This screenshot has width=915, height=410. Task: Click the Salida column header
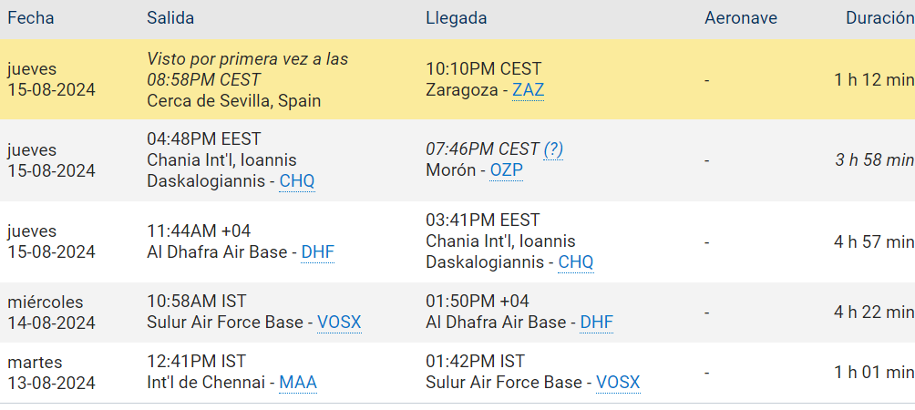tap(170, 18)
